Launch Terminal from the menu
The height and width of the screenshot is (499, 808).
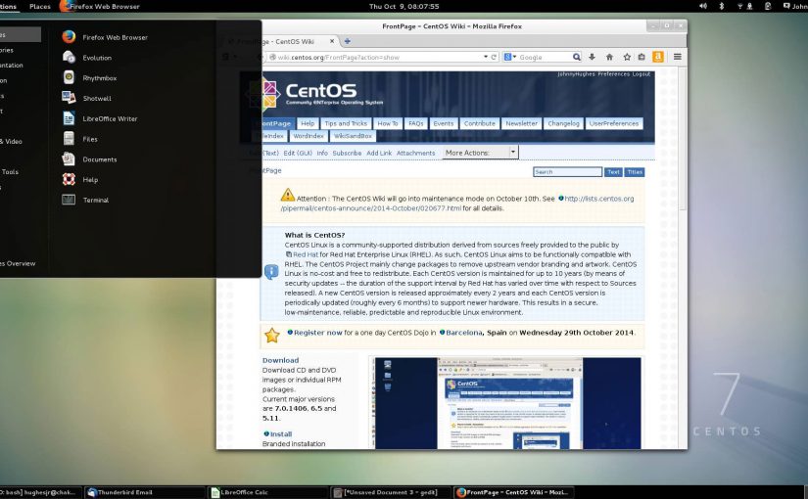coord(85,200)
